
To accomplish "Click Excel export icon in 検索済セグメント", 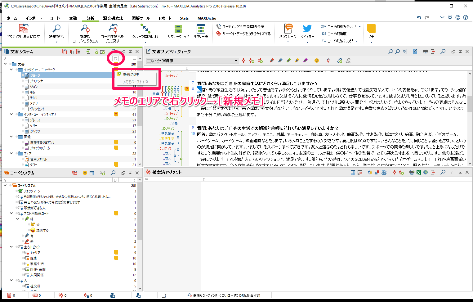I will (x=419, y=172).
